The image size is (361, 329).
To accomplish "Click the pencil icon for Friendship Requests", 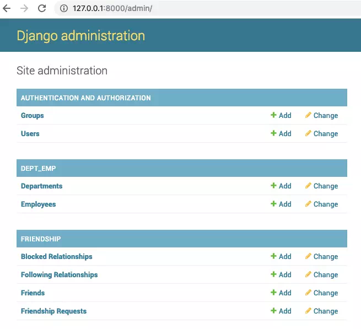I will pyautogui.click(x=308, y=310).
